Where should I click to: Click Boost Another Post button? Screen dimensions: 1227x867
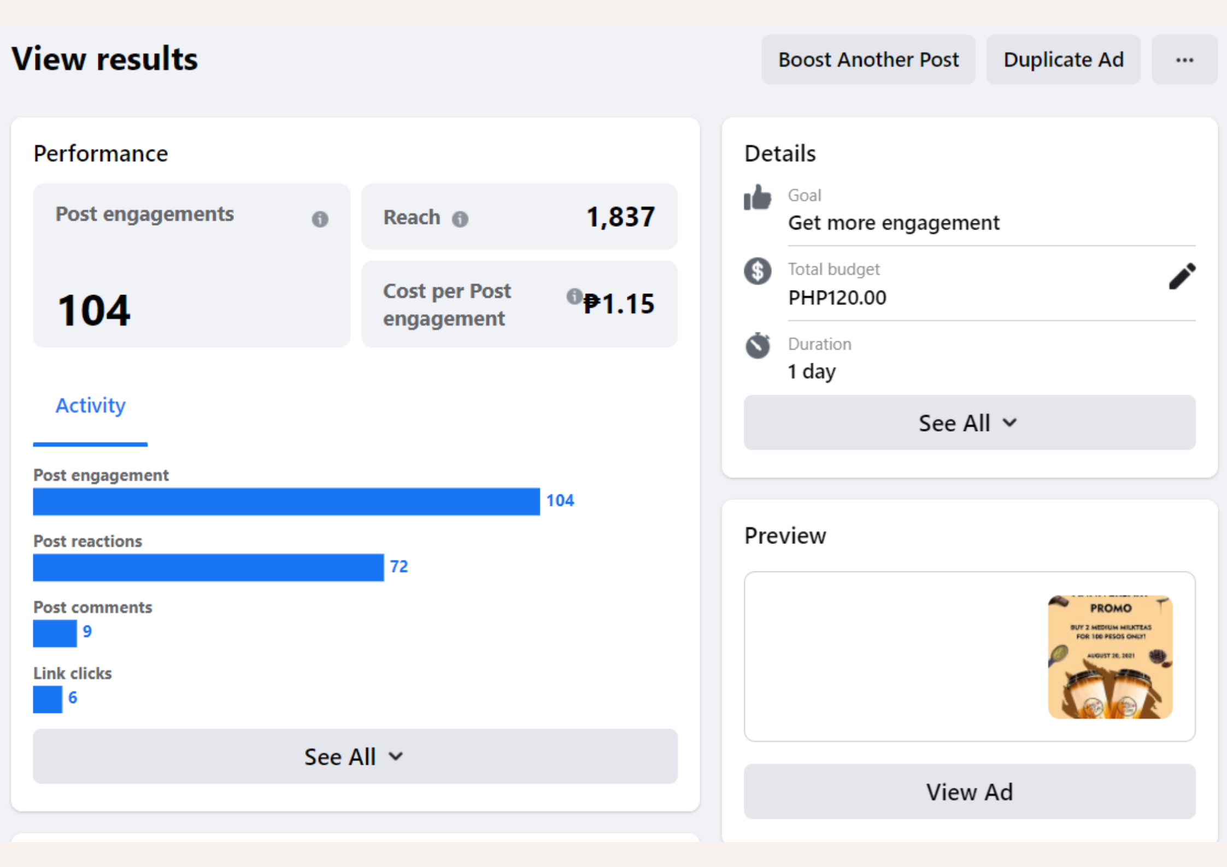pyautogui.click(x=868, y=60)
